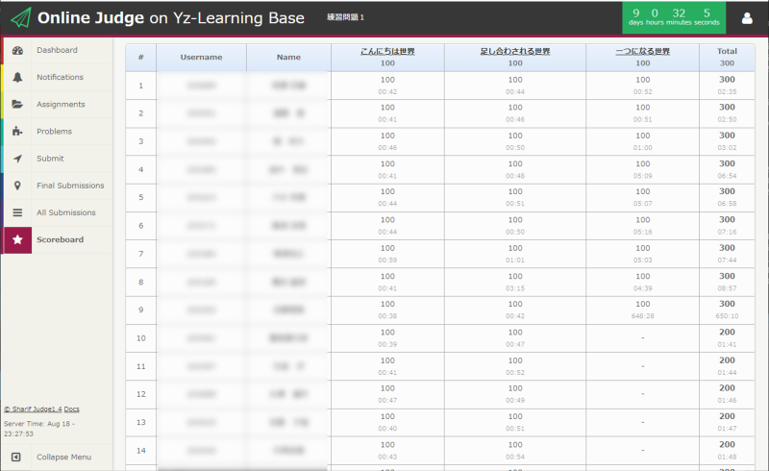
Task: Click the Total column header
Action: point(727,51)
